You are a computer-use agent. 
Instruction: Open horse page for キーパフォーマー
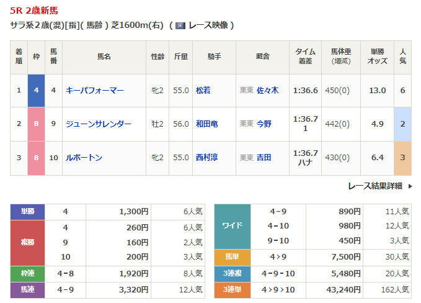(94, 90)
